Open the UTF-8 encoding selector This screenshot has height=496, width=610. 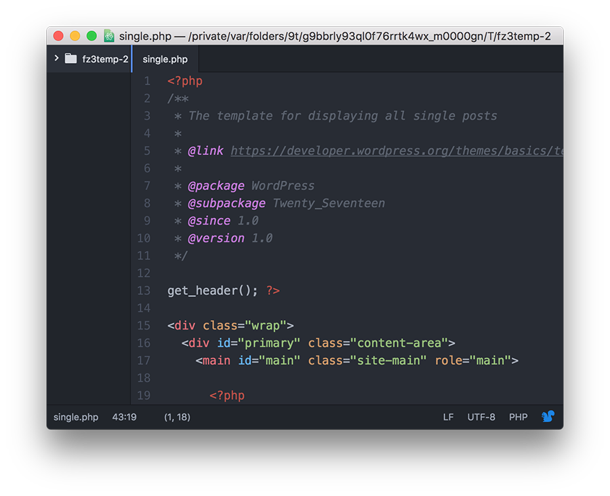pyautogui.click(x=481, y=417)
